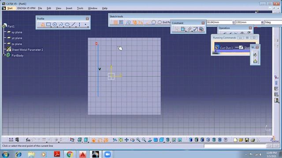Image resolution: width=282 pixels, height=158 pixels.
Task: Click Adobe Reader in the Windows taskbar
Action: (57, 154)
